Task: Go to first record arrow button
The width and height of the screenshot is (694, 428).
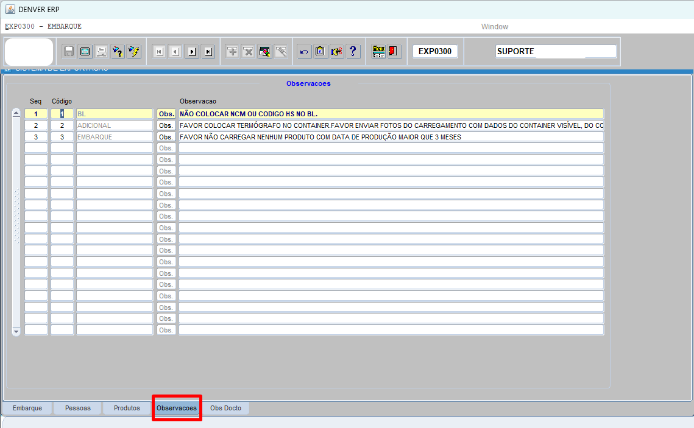Action: tap(159, 52)
